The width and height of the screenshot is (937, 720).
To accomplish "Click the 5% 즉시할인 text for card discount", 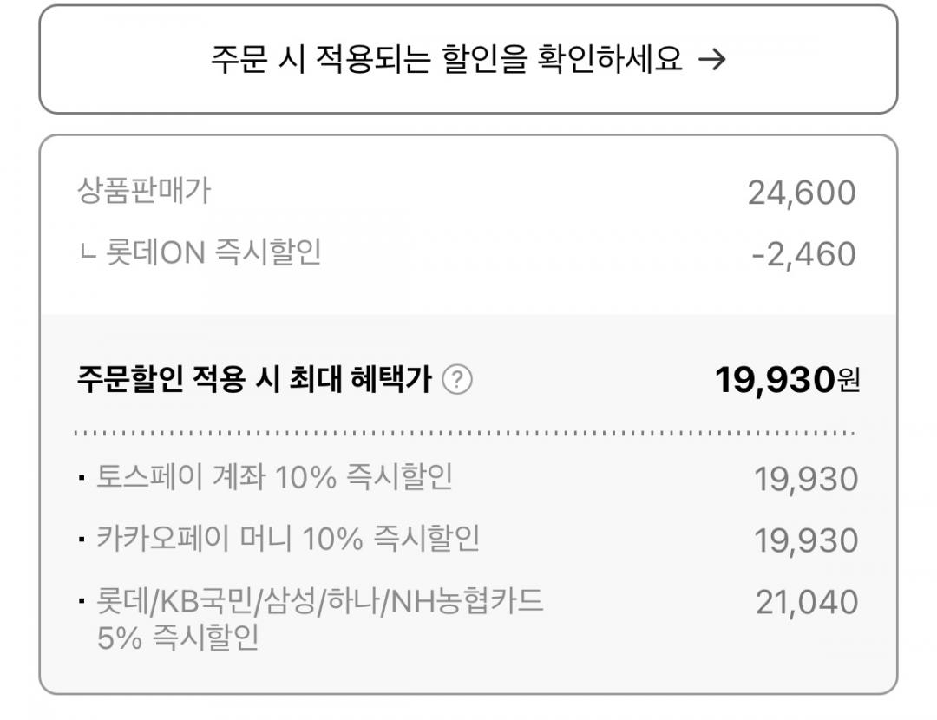I will click(x=179, y=638).
